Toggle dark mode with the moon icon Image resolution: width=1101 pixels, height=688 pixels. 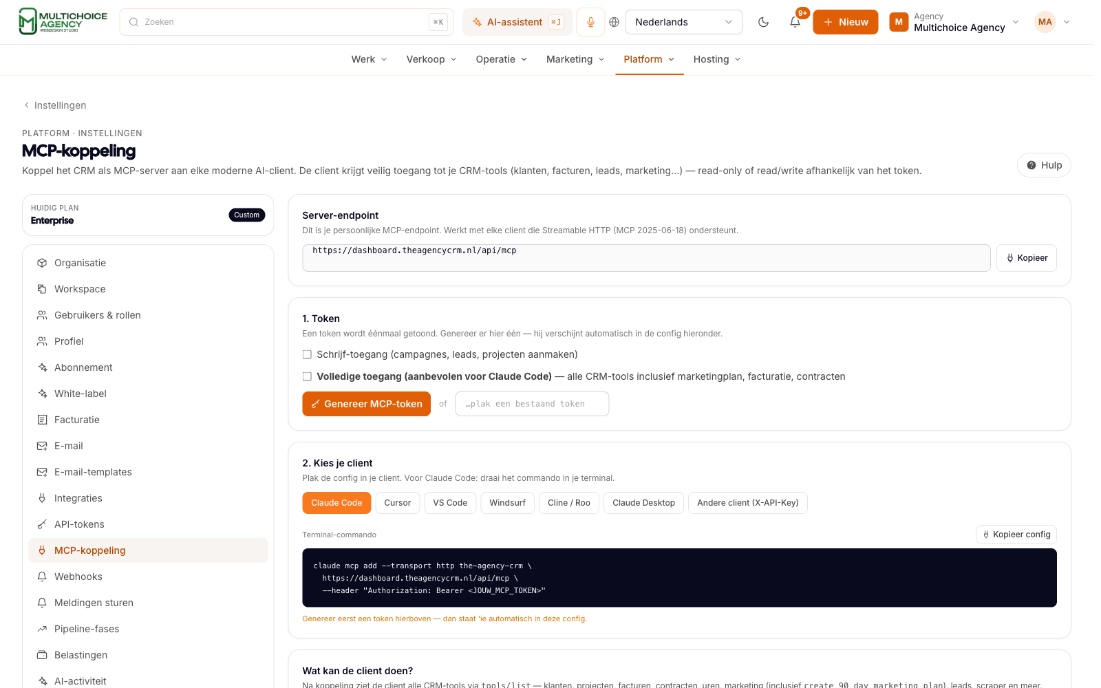(x=763, y=22)
